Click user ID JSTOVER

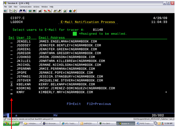24,81
